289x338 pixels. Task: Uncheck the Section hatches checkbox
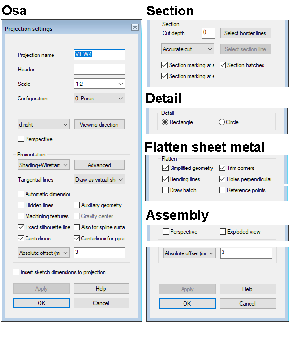click(x=223, y=65)
